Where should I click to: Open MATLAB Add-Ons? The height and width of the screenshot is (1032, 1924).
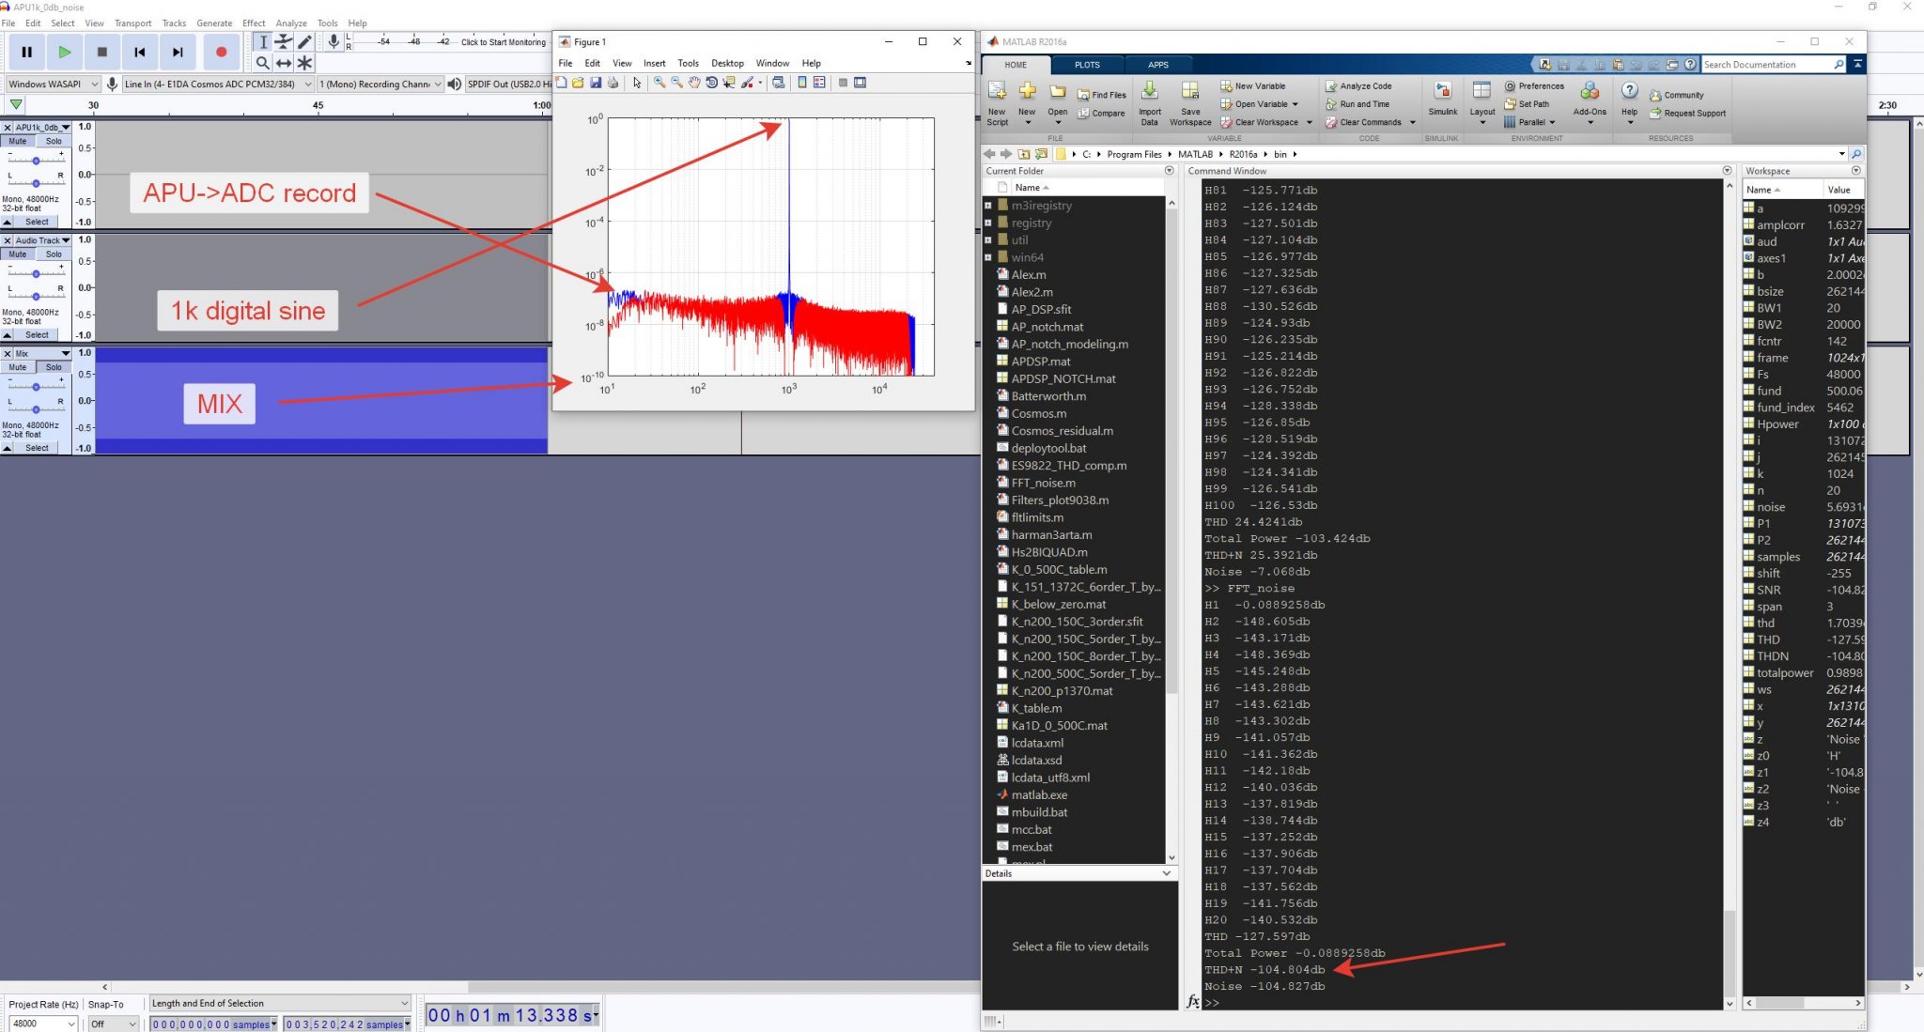1590,103
